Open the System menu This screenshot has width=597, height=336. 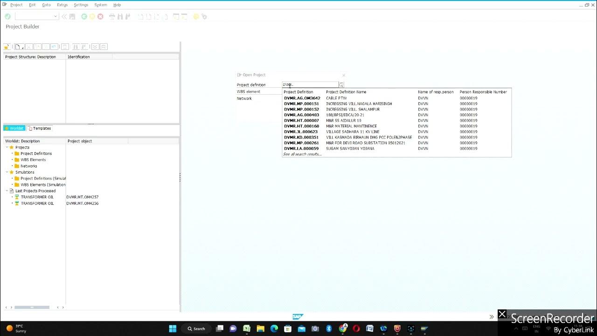click(101, 5)
